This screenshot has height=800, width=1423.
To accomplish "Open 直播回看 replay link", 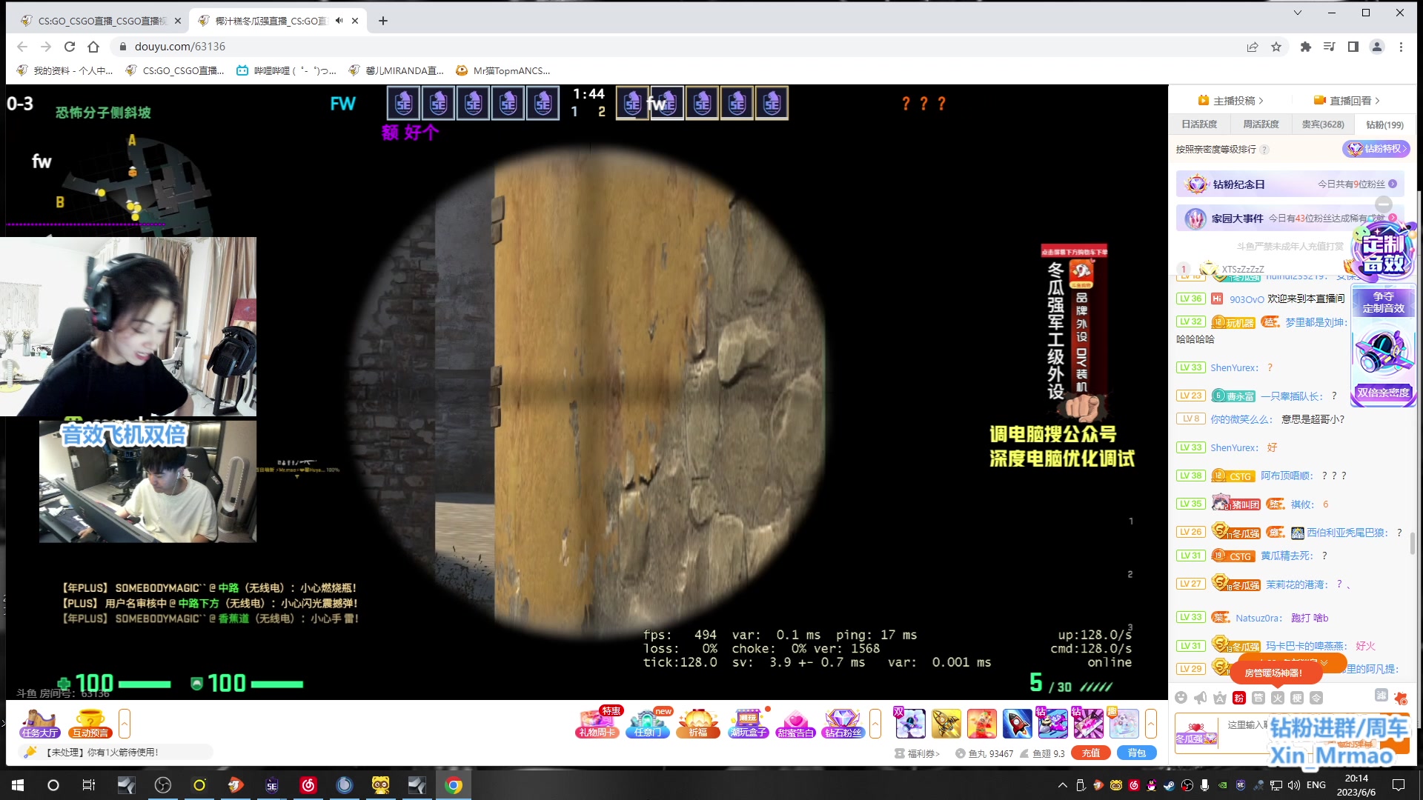I will pyautogui.click(x=1347, y=101).
